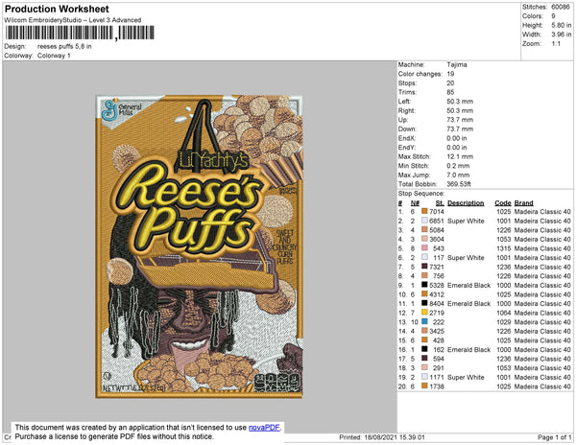Click the stitch count 1738

coord(437,386)
